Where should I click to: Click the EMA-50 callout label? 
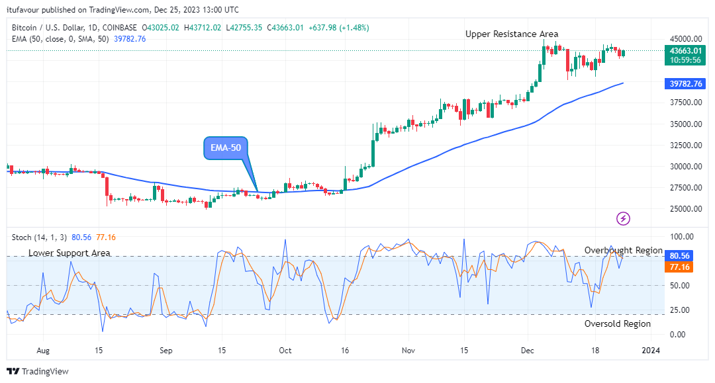(226, 148)
